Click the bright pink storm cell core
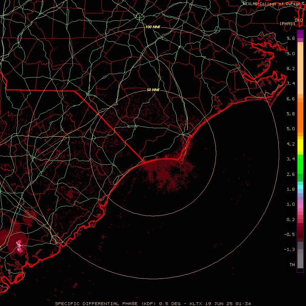Screen dimensions: 306x306 click(20, 245)
